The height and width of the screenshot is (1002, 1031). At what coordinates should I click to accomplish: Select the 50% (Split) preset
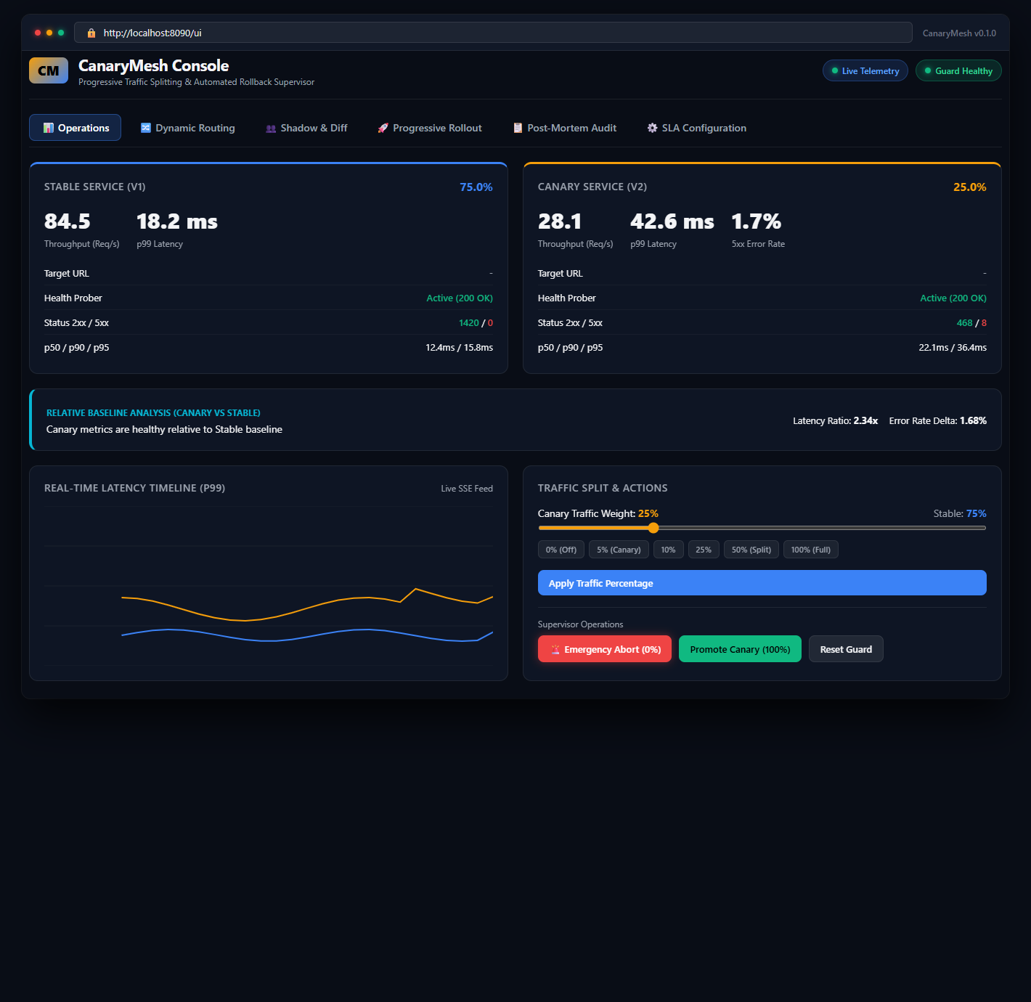click(x=751, y=550)
